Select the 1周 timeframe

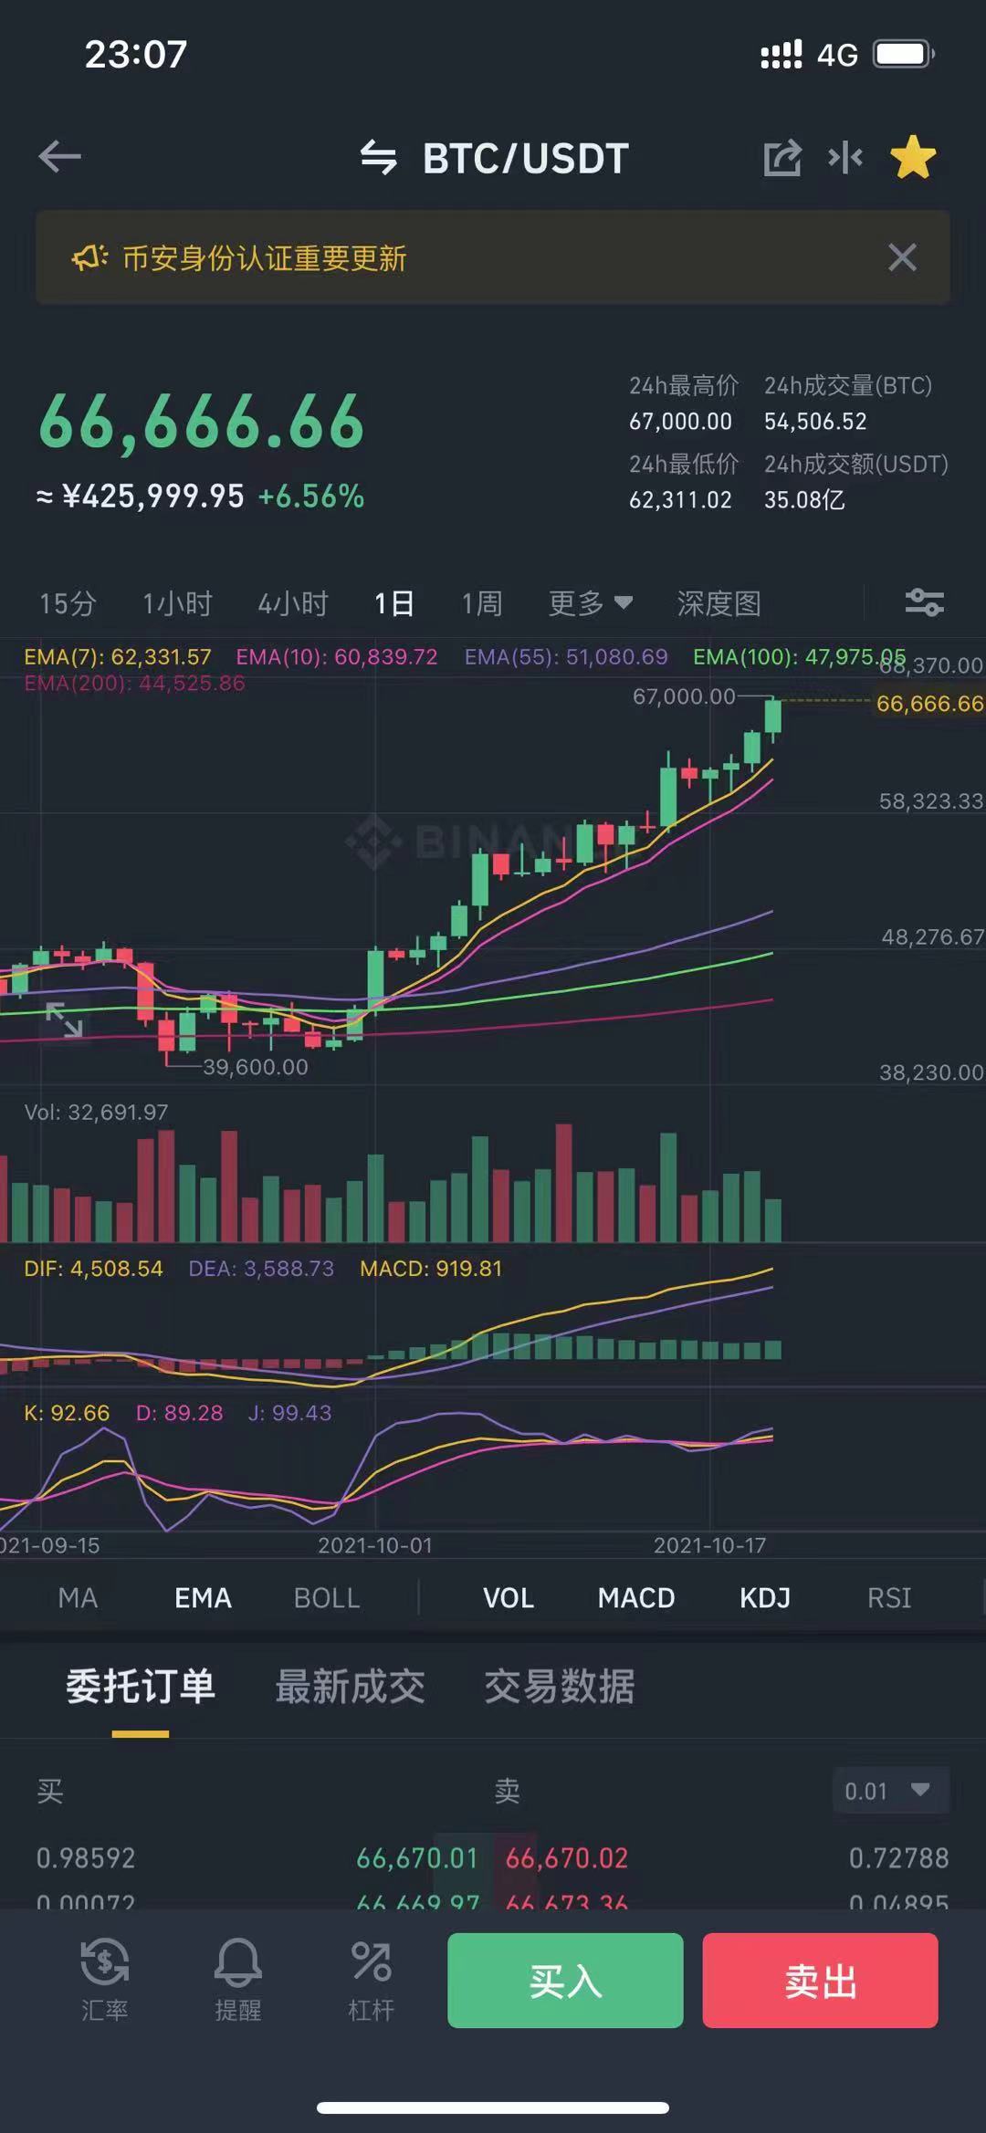tap(482, 603)
